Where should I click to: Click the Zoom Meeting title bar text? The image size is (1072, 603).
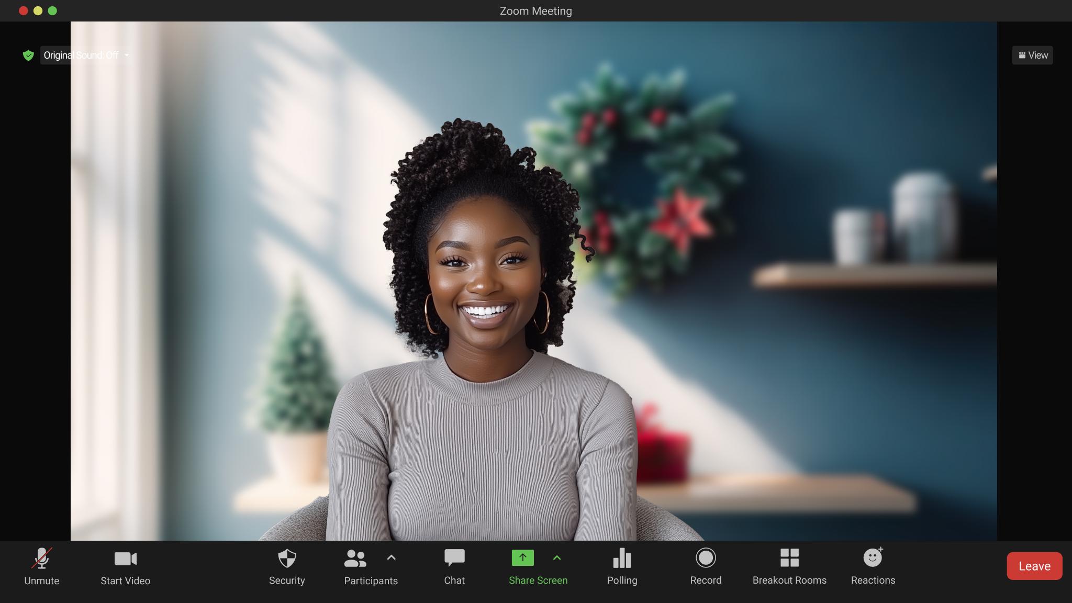[535, 10]
